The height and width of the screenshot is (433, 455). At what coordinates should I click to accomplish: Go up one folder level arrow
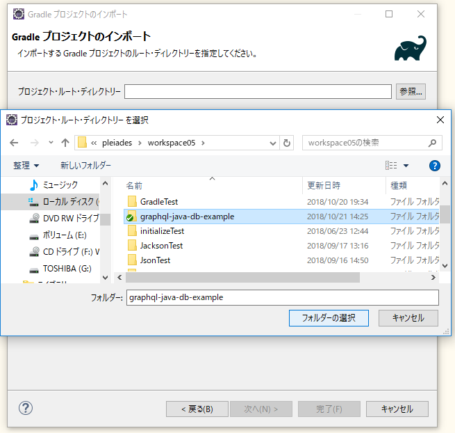point(65,143)
